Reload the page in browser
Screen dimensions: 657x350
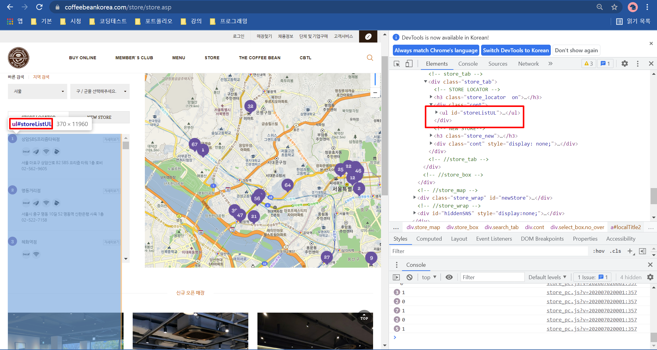(39, 7)
